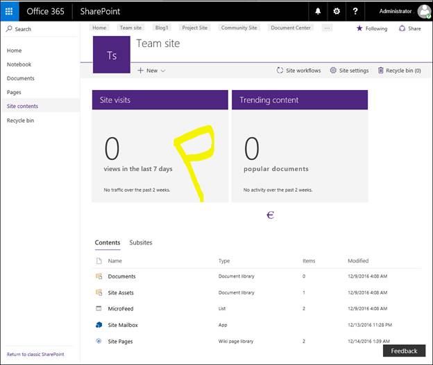This screenshot has height=365, width=433.
Task: Click the Search input field
Action: tap(42, 29)
